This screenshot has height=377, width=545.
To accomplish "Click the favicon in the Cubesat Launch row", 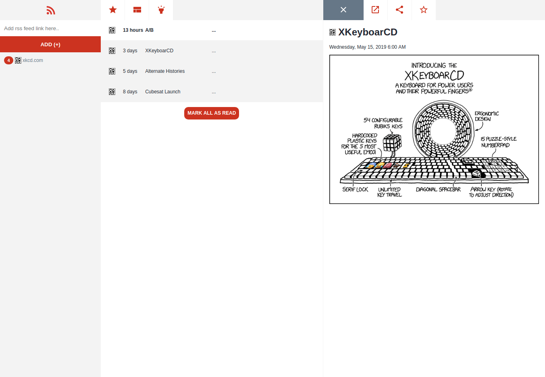I will 112,92.
